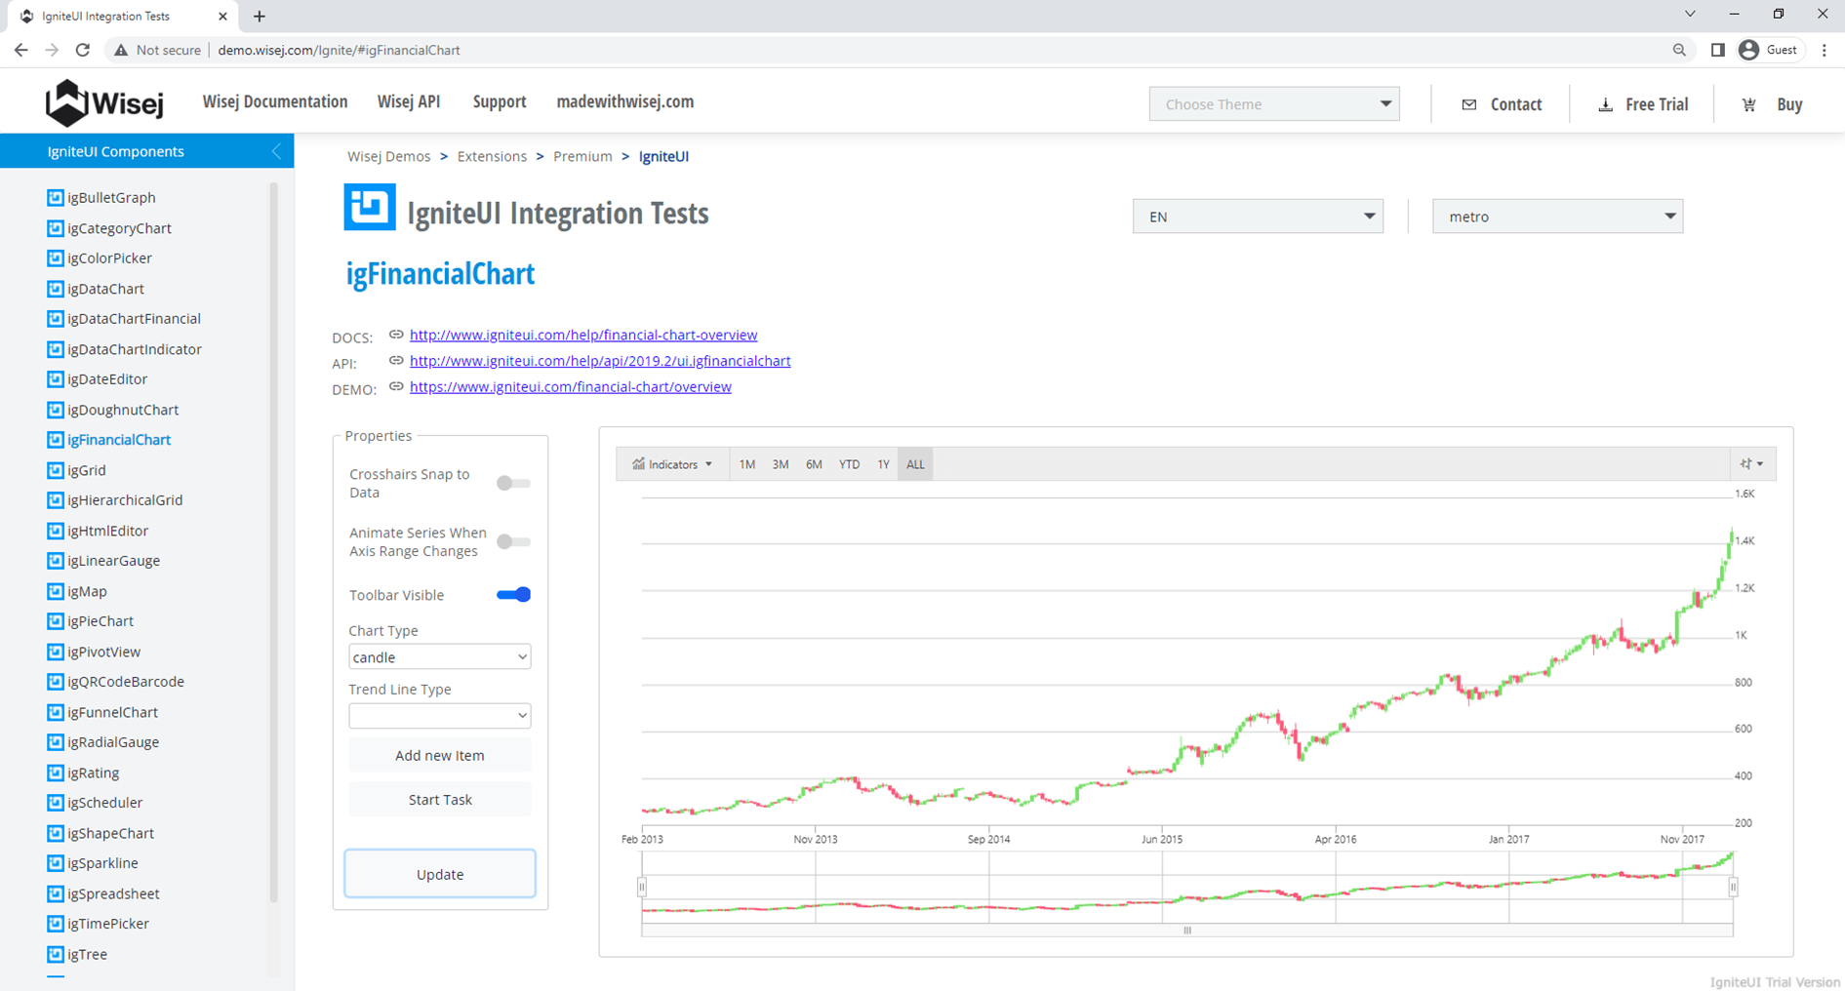Image resolution: width=1845 pixels, height=991 pixels.
Task: Select igGrid in the component tree
Action: pos(87,470)
